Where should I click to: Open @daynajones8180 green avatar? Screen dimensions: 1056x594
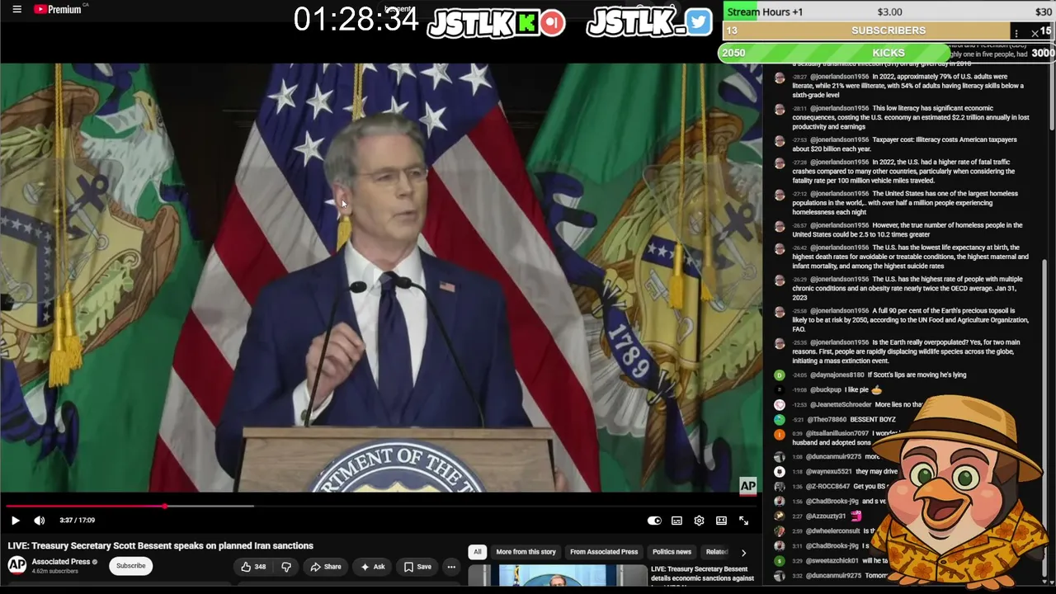click(x=779, y=375)
